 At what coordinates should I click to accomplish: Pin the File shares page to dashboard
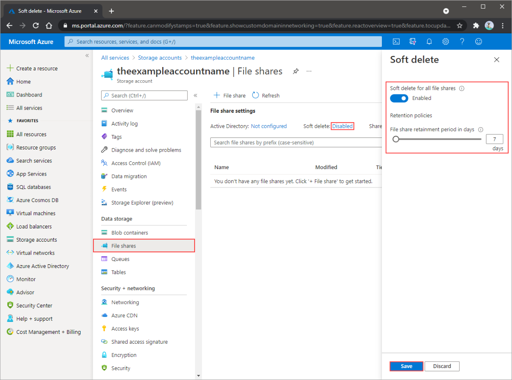(x=296, y=71)
